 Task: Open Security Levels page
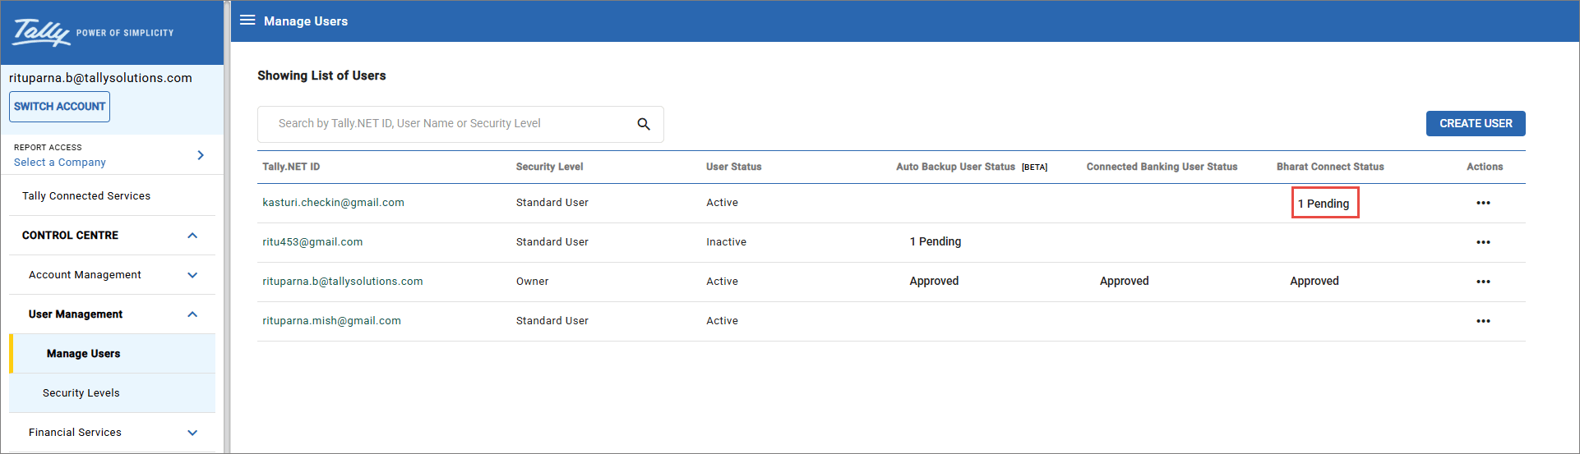81,393
